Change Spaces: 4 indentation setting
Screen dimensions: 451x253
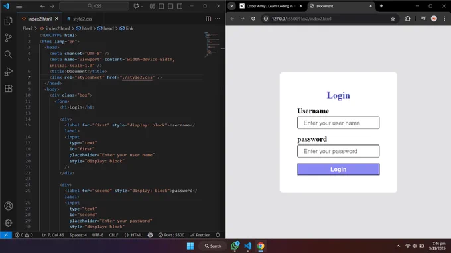[x=78, y=235]
